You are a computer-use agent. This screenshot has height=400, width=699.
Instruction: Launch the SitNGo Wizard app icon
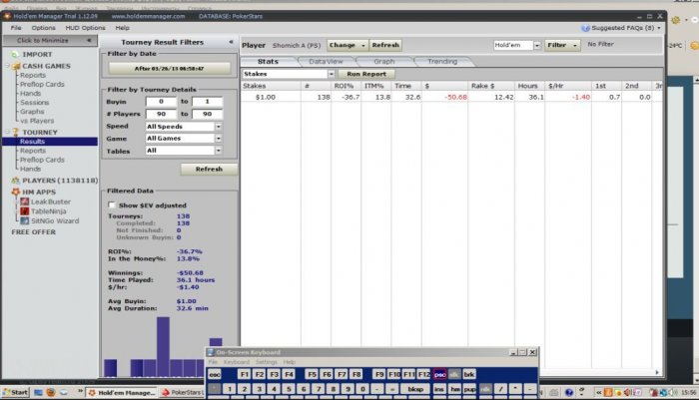(25, 220)
